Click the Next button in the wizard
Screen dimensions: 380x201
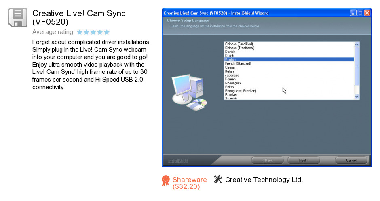pyautogui.click(x=304, y=160)
